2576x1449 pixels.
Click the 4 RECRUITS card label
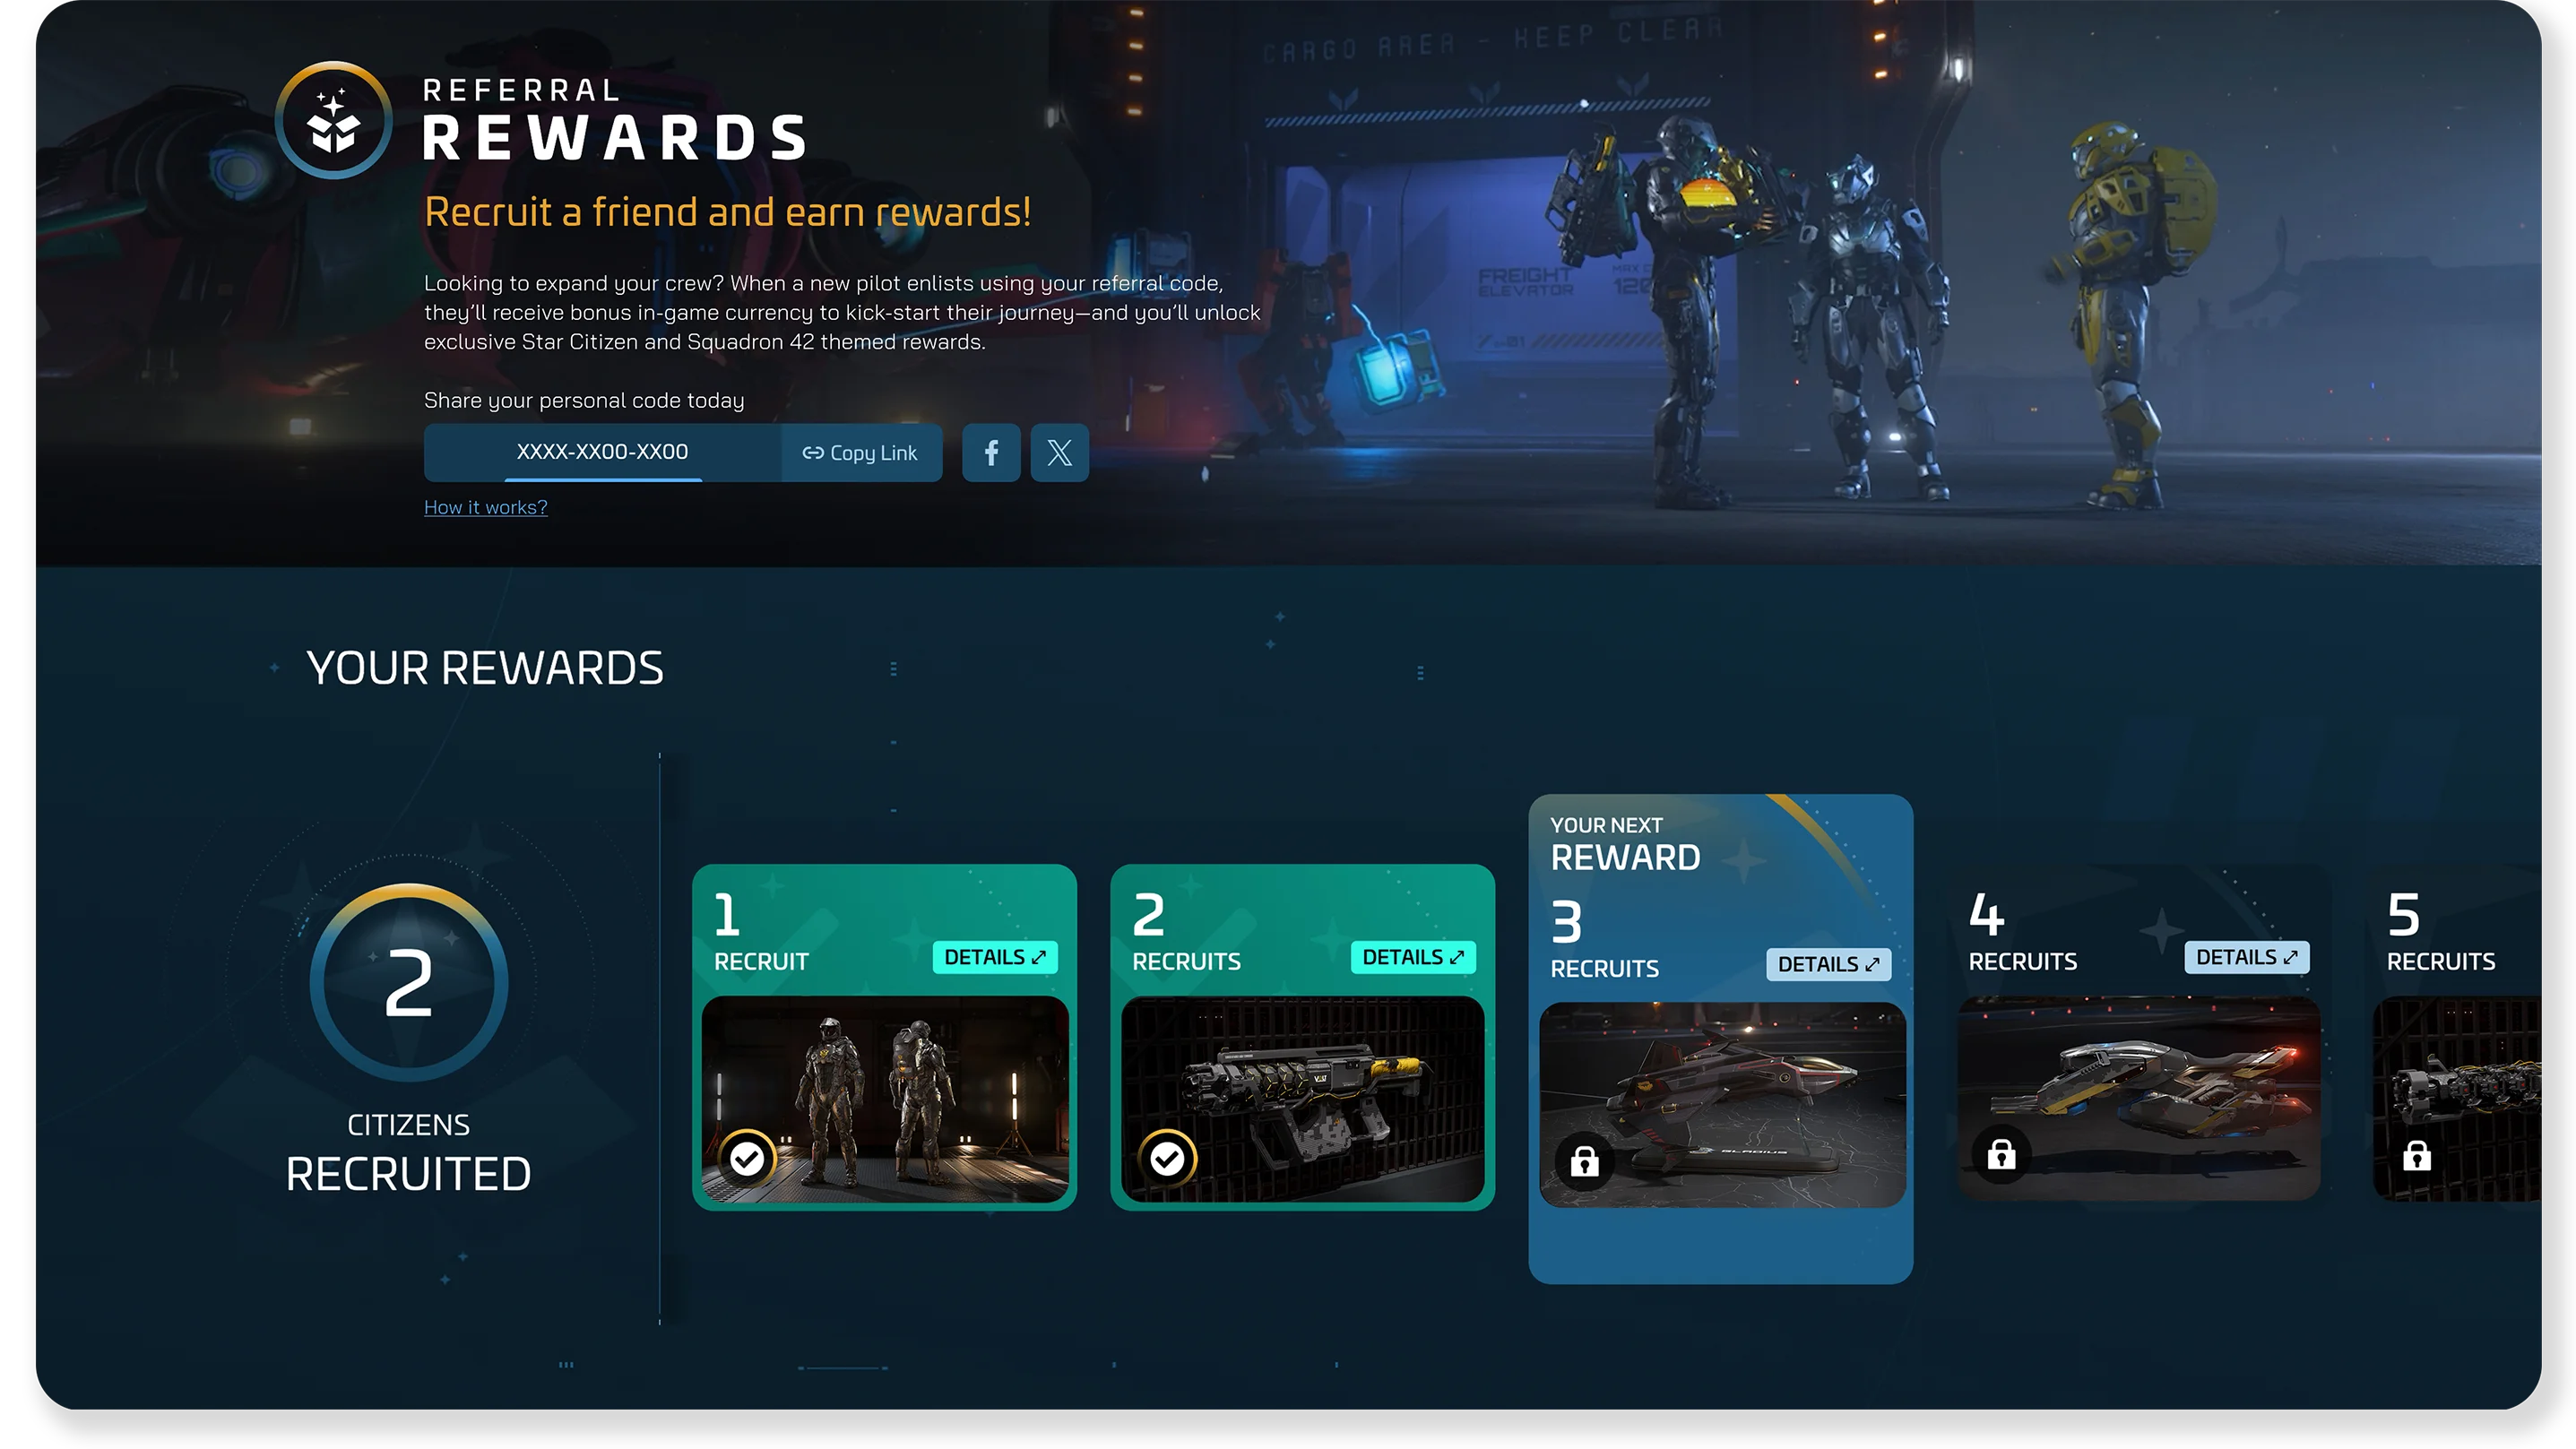[2022, 931]
